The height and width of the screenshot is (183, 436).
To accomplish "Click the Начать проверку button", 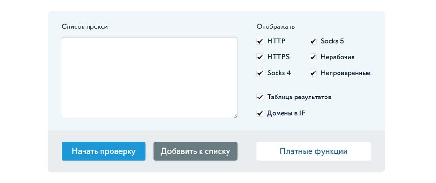I will 104,151.
